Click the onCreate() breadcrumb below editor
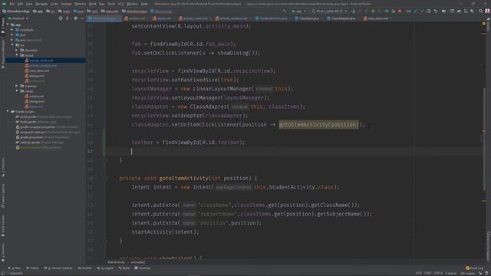 (x=138, y=262)
